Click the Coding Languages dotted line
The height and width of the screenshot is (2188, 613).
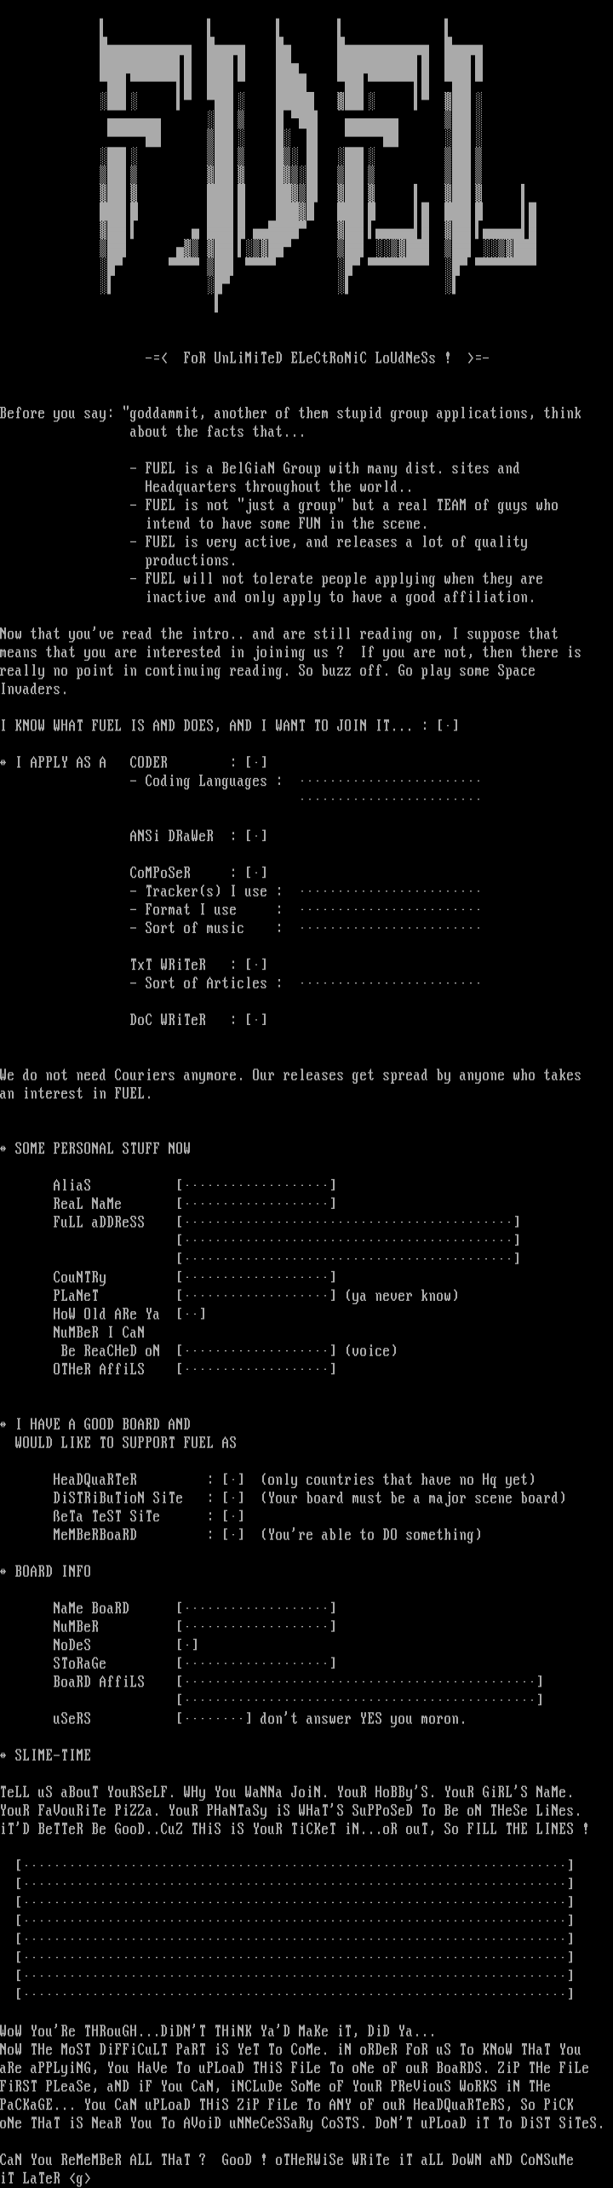pos(390,781)
